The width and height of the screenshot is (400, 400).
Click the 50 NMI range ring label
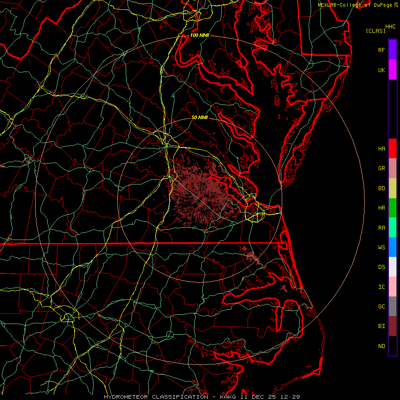(200, 117)
